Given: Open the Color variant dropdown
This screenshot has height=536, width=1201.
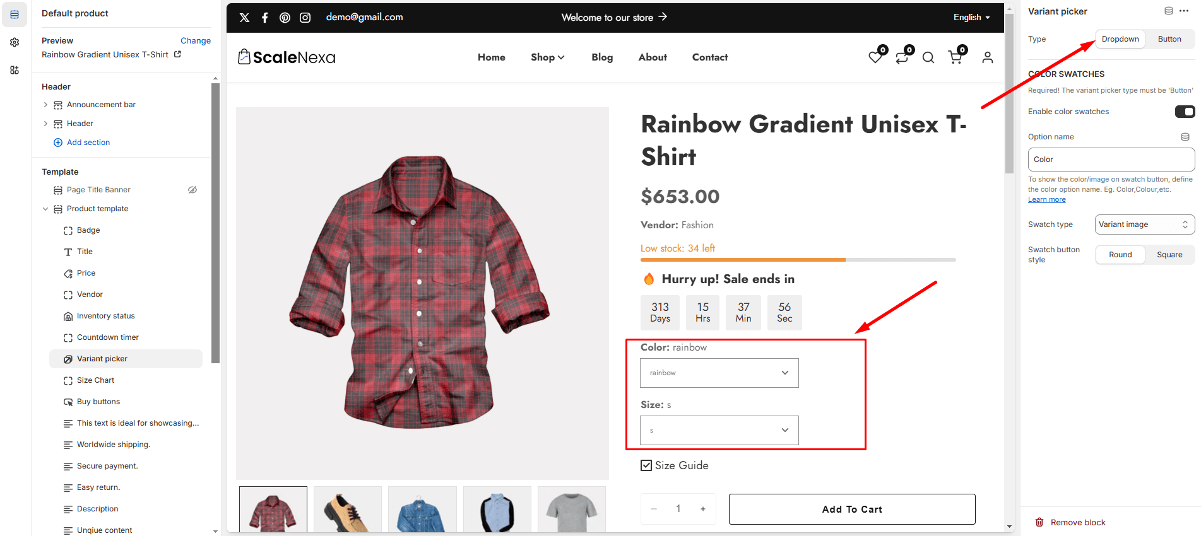Looking at the screenshot, I should (x=719, y=373).
